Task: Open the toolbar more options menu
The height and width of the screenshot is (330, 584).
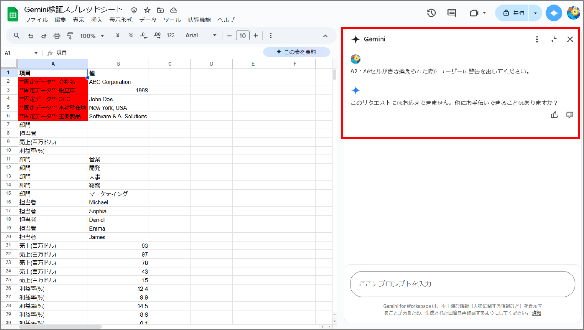Action: pos(271,36)
